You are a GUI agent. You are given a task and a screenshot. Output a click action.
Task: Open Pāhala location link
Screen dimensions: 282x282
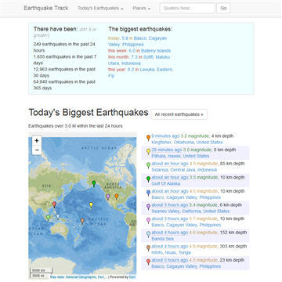tap(159, 156)
